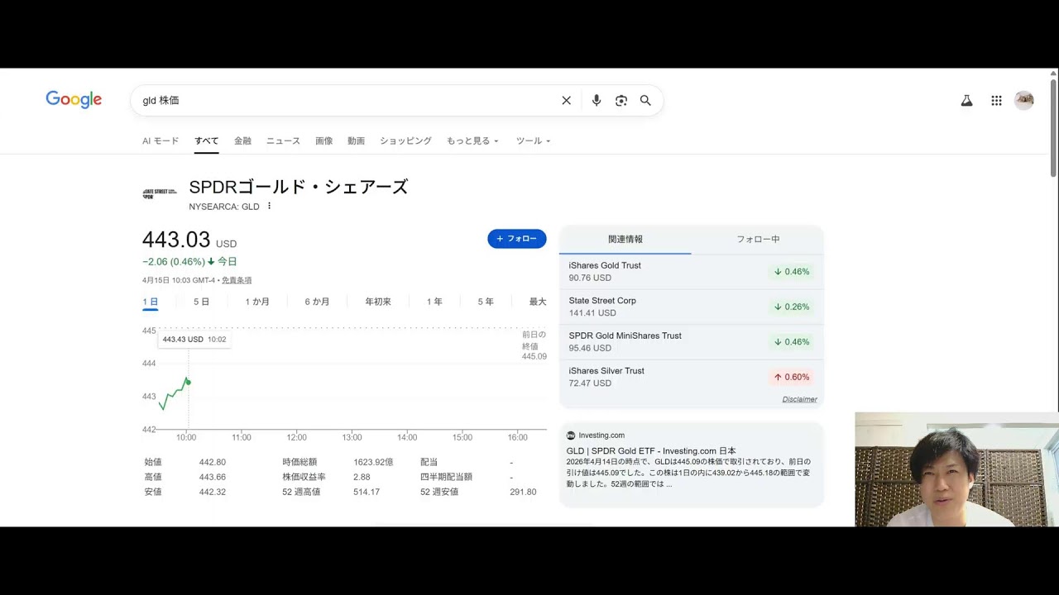Click the Investing.com favicon
The height and width of the screenshot is (595, 1059).
pyautogui.click(x=571, y=436)
